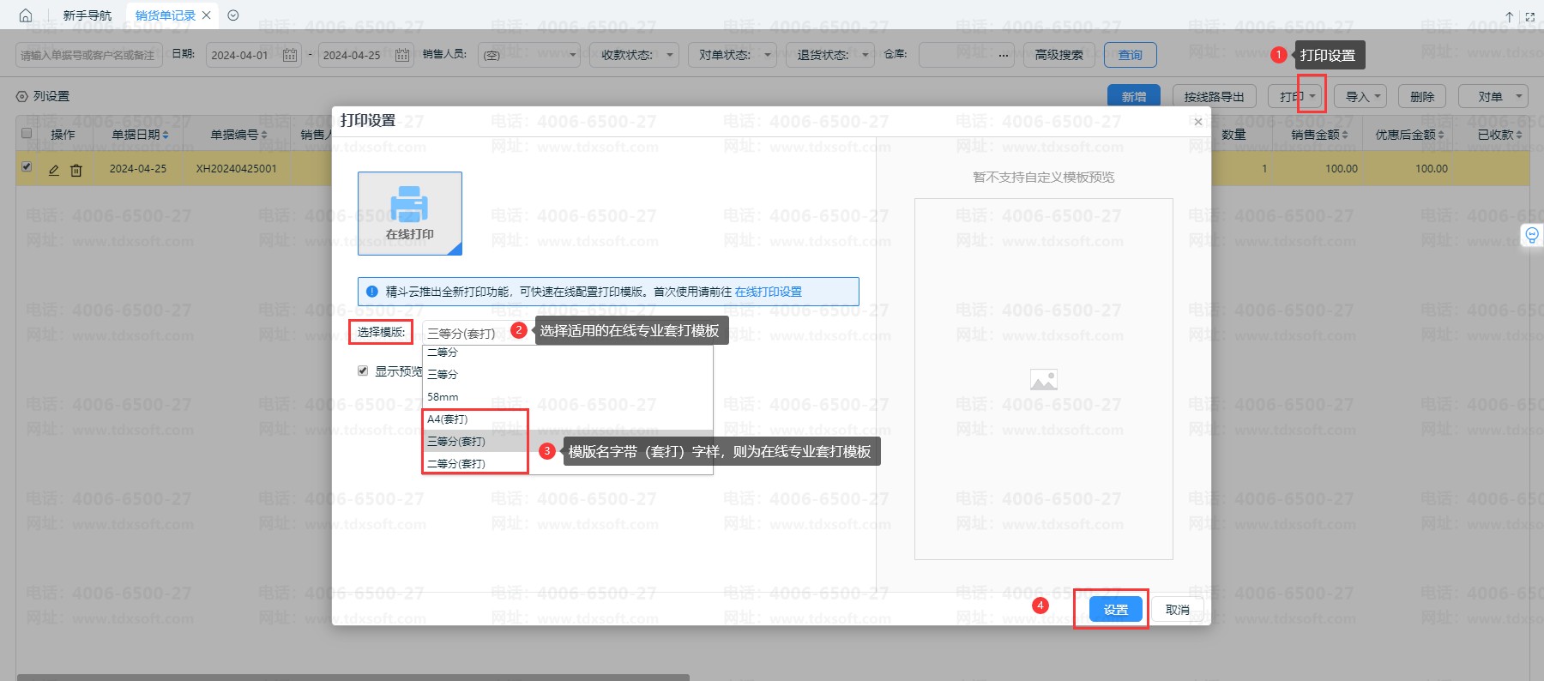Choose A4(套打) from template list
1544x681 pixels.
[448, 419]
